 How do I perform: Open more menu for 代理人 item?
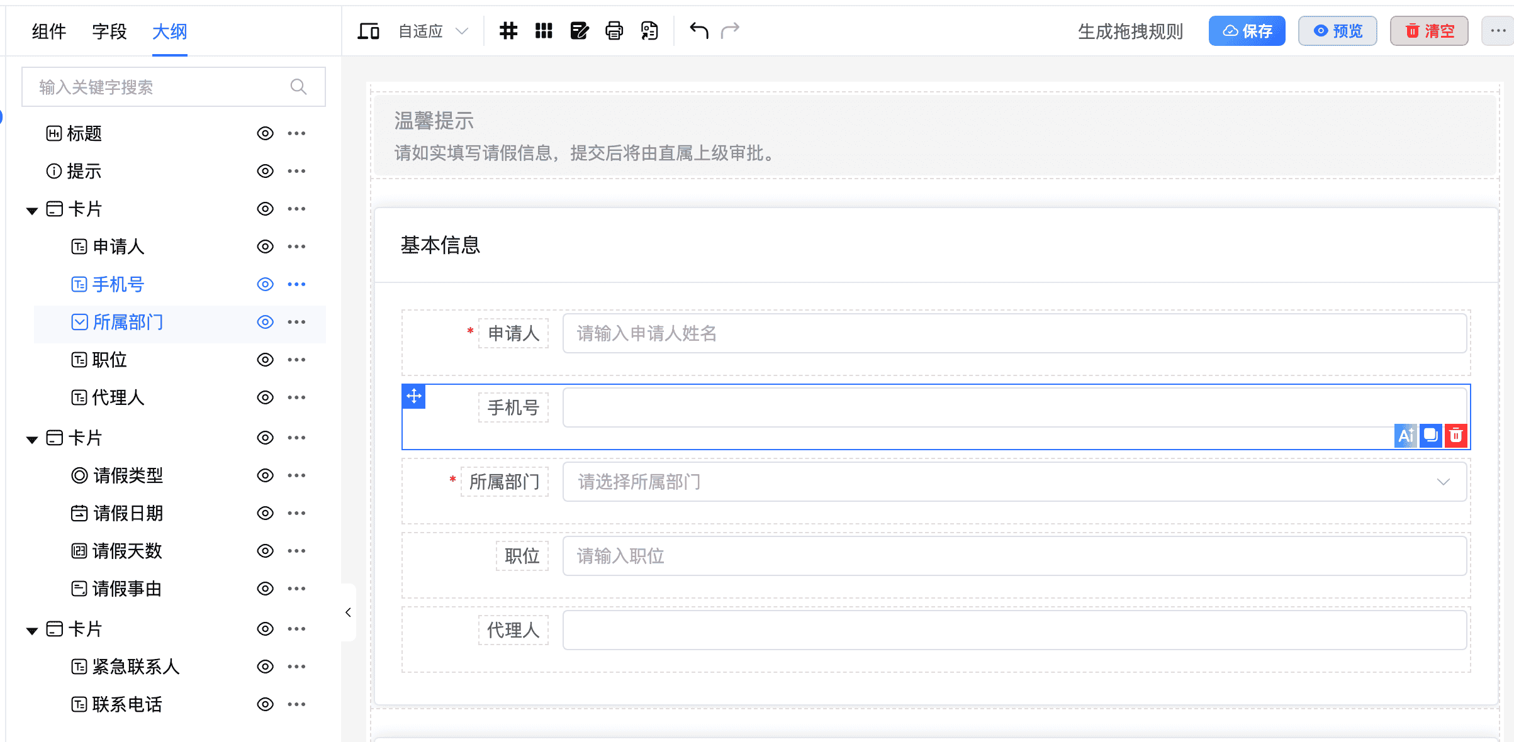click(296, 397)
